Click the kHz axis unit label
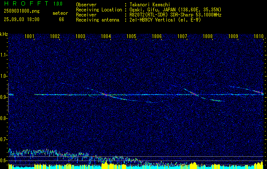Image resolution: width=267 pixels, height=169 pixels. click(x=4, y=34)
